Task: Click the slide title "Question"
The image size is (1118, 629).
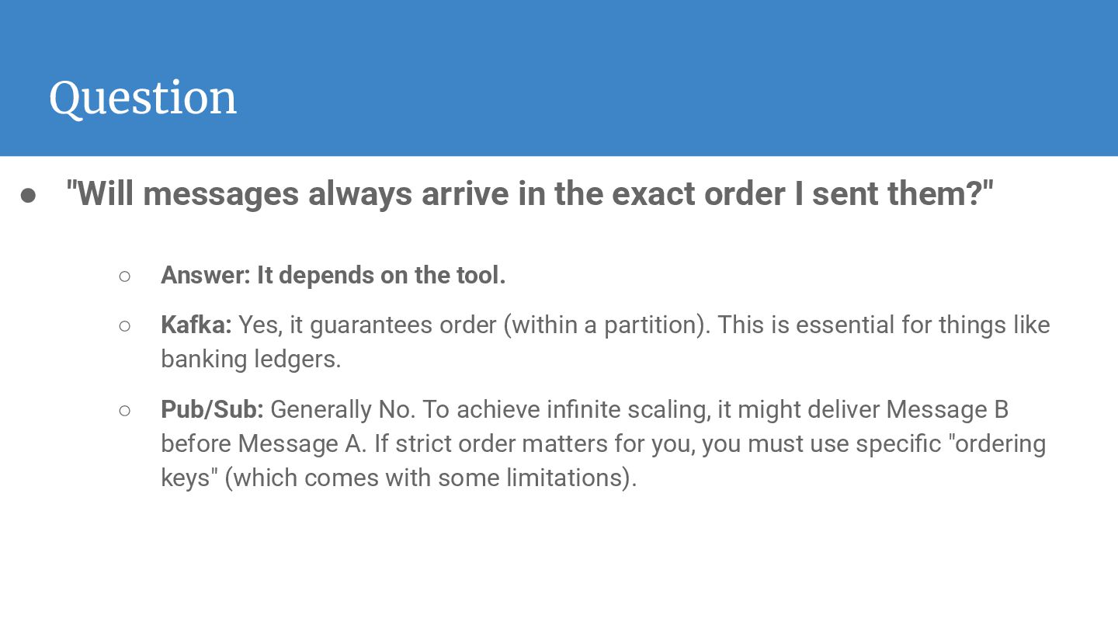Action: tap(143, 99)
